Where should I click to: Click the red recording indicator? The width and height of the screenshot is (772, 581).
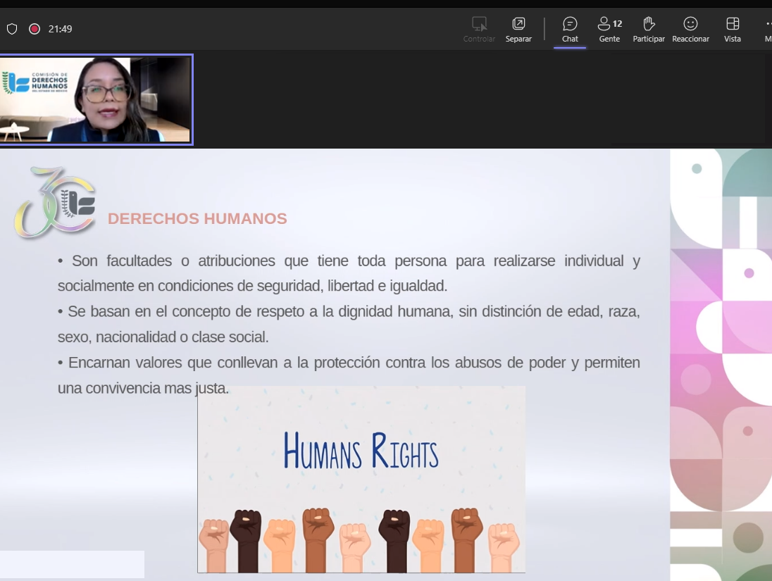tap(34, 29)
